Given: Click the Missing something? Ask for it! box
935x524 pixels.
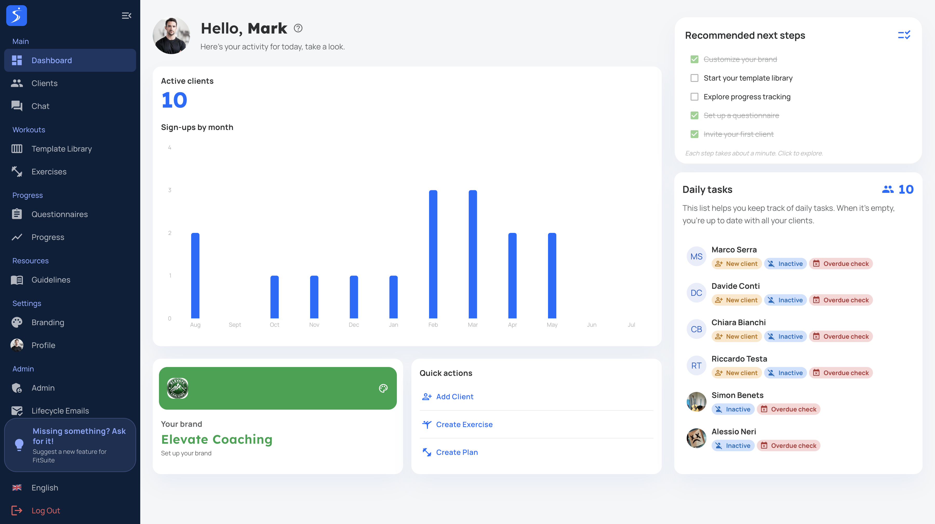Looking at the screenshot, I should click(x=70, y=445).
